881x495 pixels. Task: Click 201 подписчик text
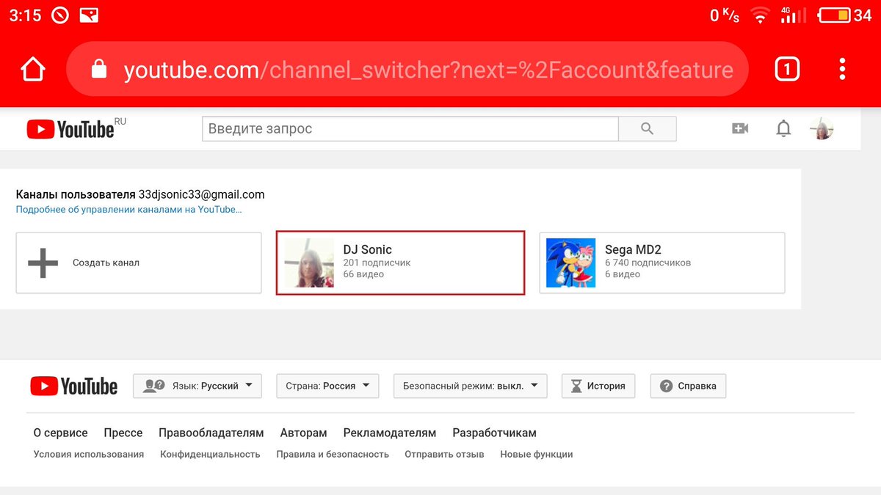[377, 263]
